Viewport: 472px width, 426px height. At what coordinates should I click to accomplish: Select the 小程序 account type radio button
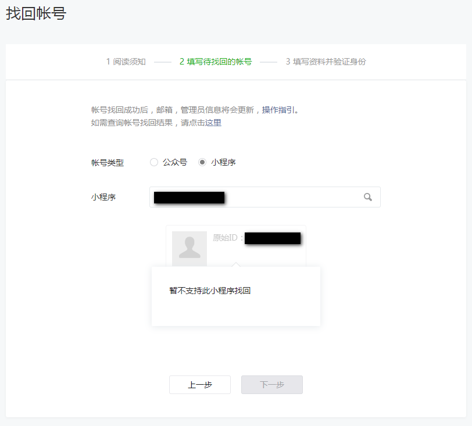tap(202, 162)
